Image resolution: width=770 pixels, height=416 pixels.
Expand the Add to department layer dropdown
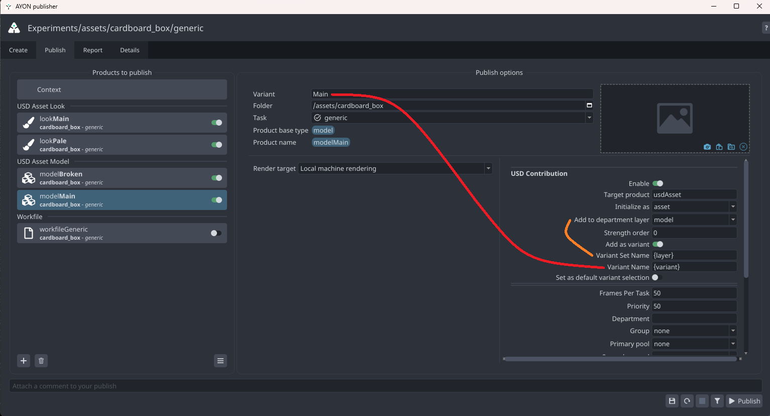(694, 220)
